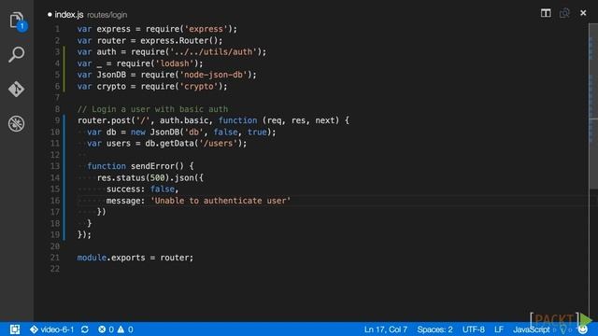Open the Git source control view
598x336 pixels.
pyautogui.click(x=17, y=89)
